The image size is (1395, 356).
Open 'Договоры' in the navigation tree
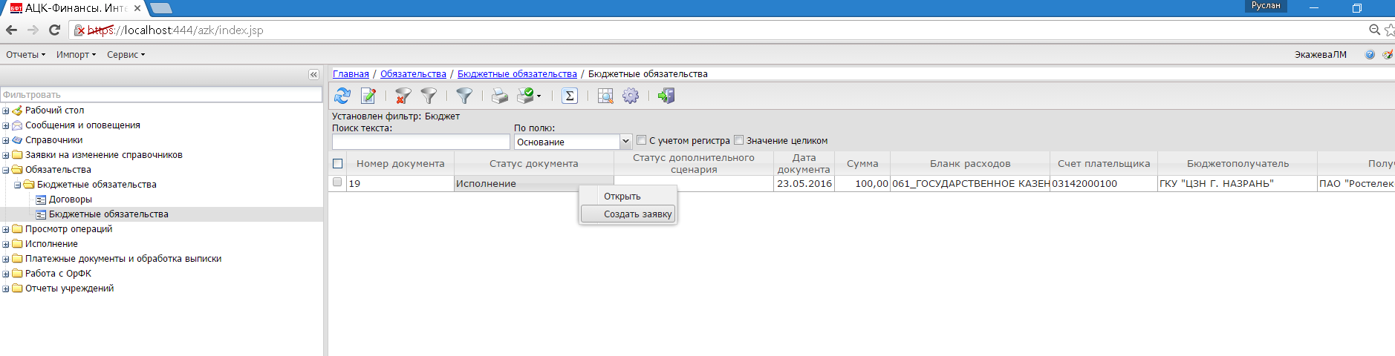[x=71, y=200]
